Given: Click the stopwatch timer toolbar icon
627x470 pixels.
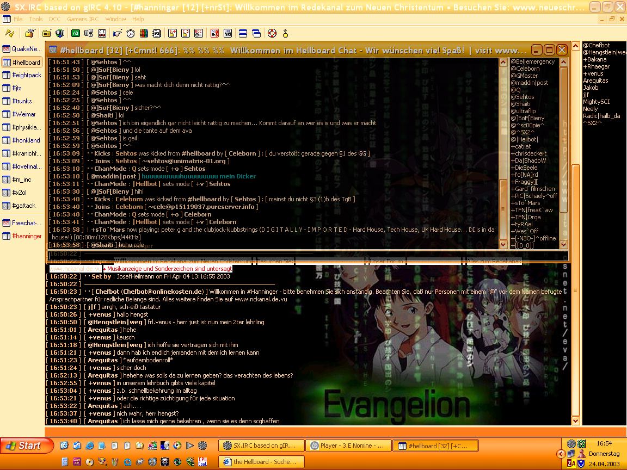Looking at the screenshot, I should [x=131, y=33].
